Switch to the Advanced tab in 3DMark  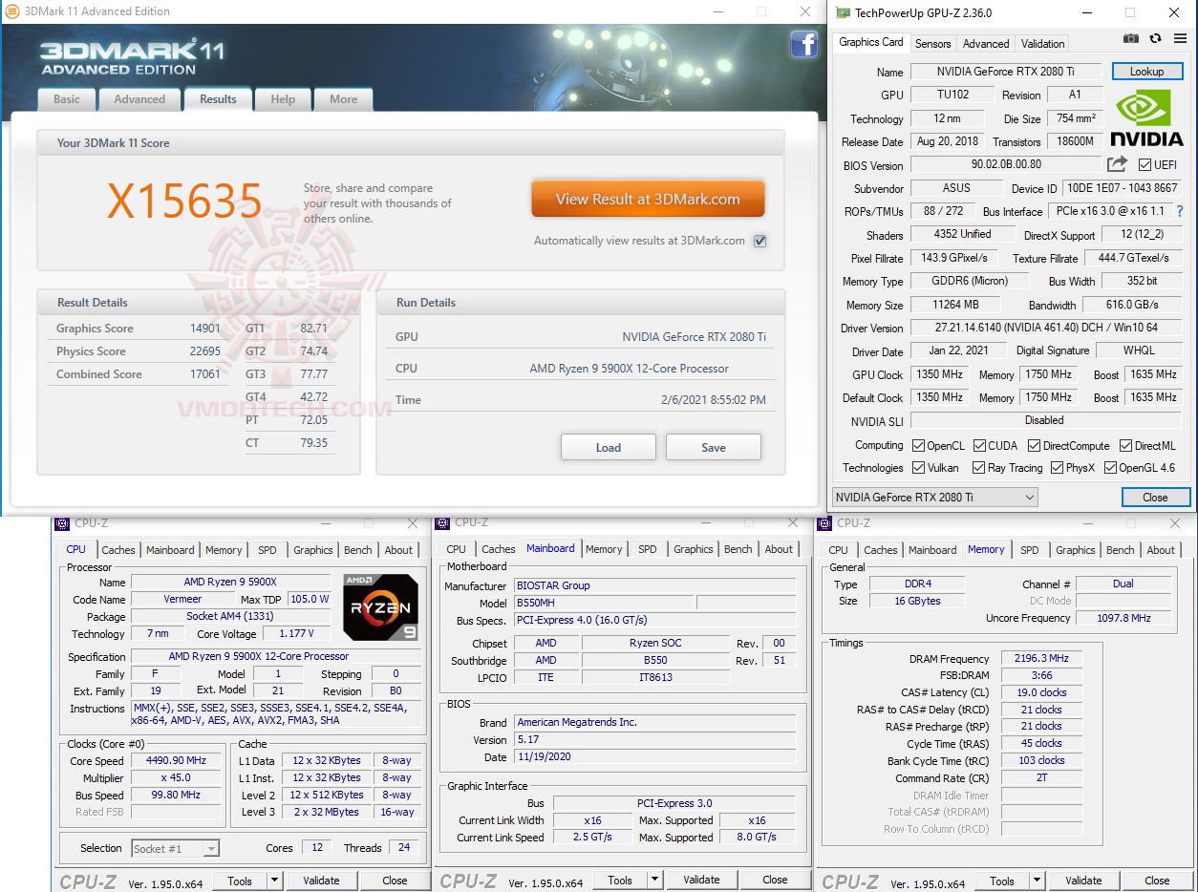coord(139,99)
